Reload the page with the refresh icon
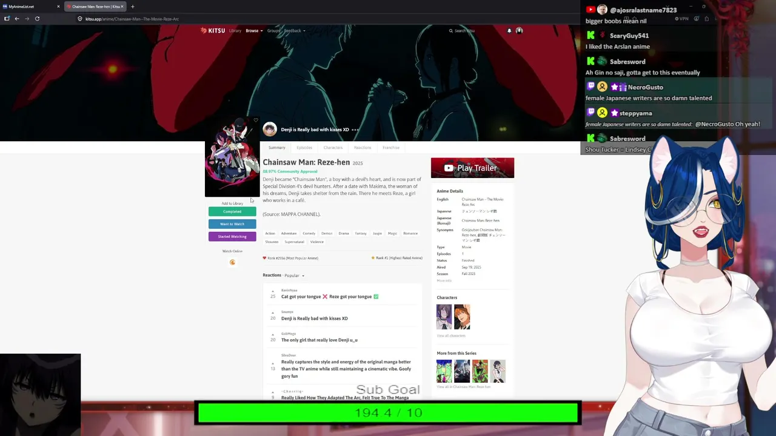Screen dimensions: 776x436 [37, 19]
